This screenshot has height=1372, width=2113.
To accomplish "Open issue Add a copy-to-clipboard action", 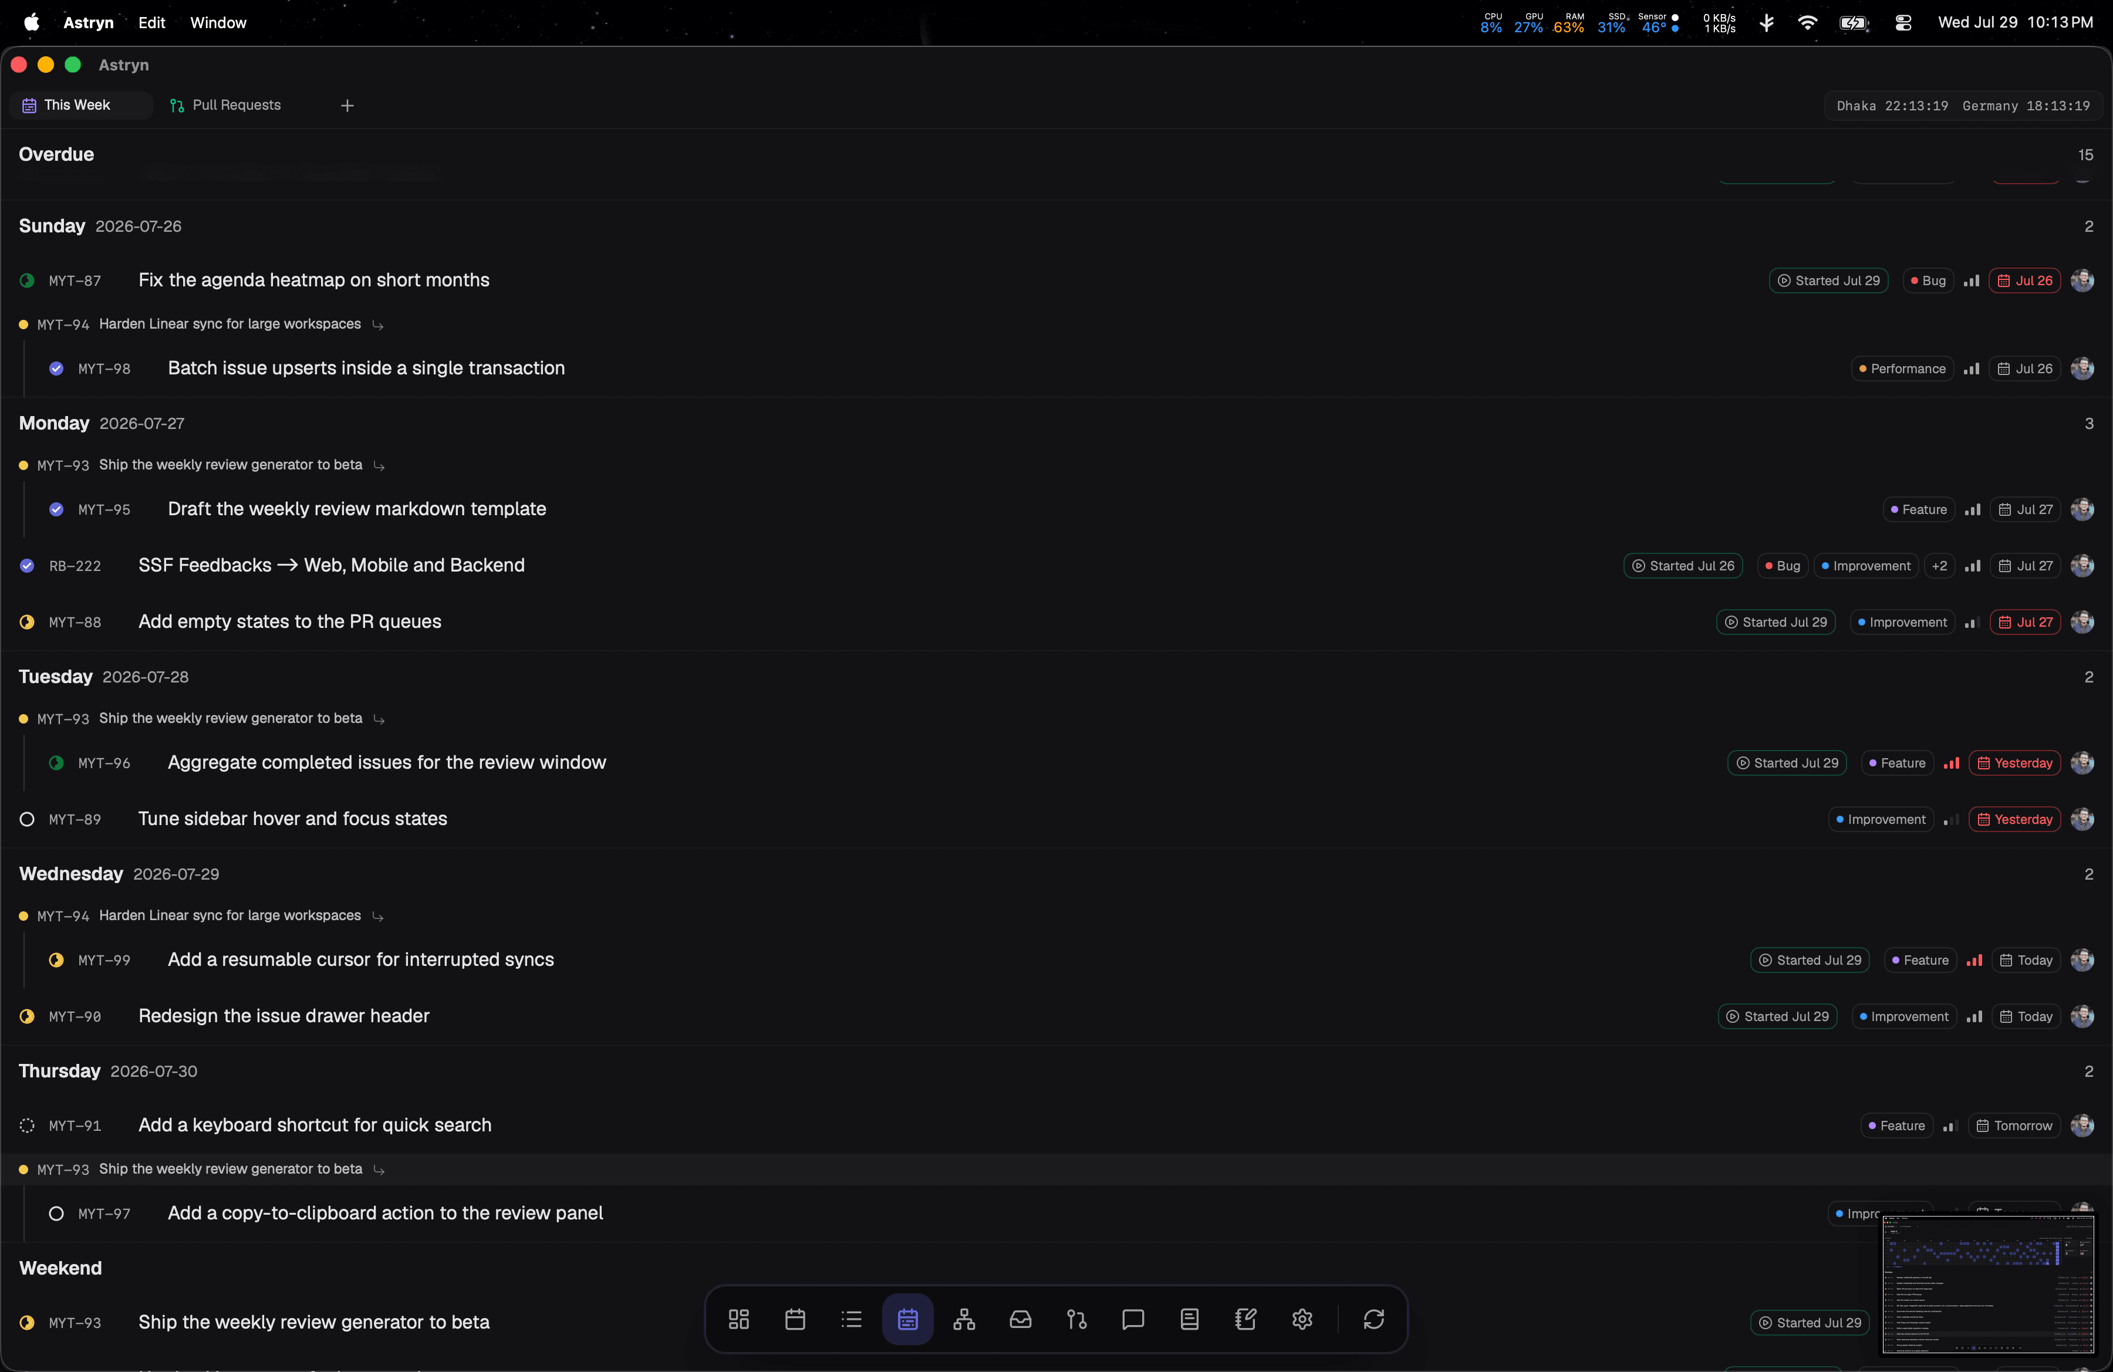I will (x=385, y=1213).
